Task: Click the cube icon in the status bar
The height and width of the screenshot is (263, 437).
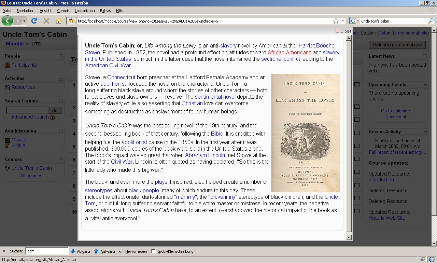Action: (x=432, y=259)
